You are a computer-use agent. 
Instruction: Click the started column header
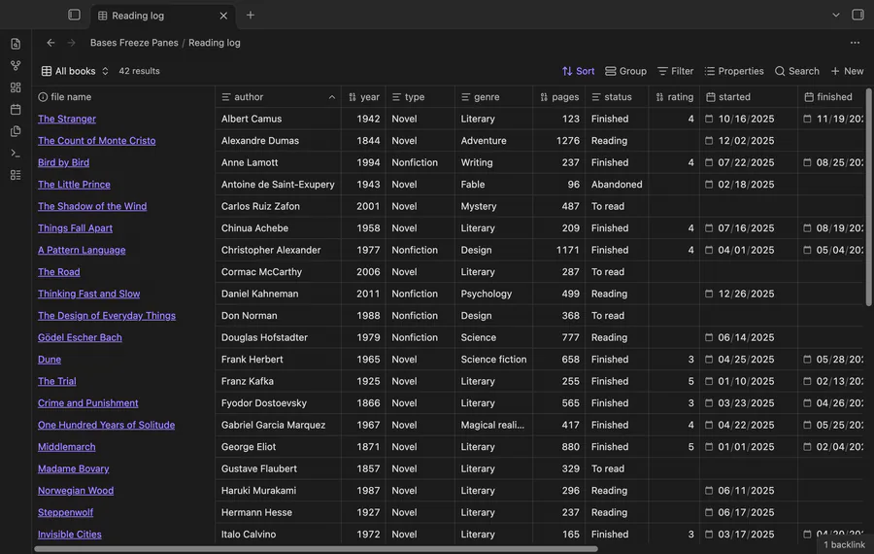point(749,97)
